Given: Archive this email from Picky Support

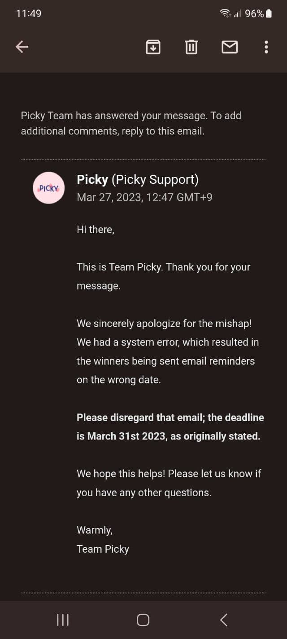Looking at the screenshot, I should pyautogui.click(x=153, y=47).
